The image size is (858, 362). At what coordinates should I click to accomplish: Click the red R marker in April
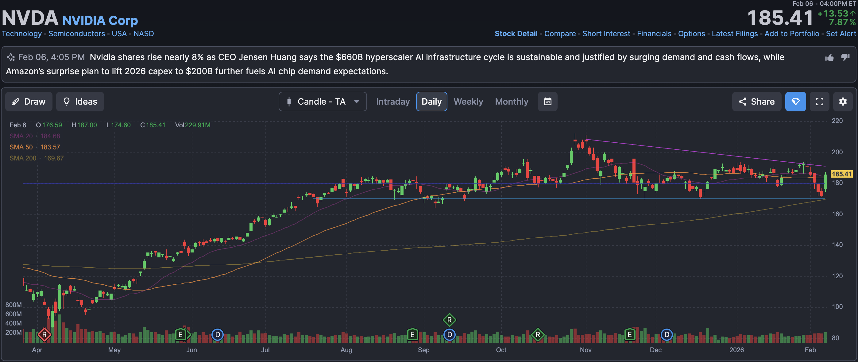[x=44, y=334]
